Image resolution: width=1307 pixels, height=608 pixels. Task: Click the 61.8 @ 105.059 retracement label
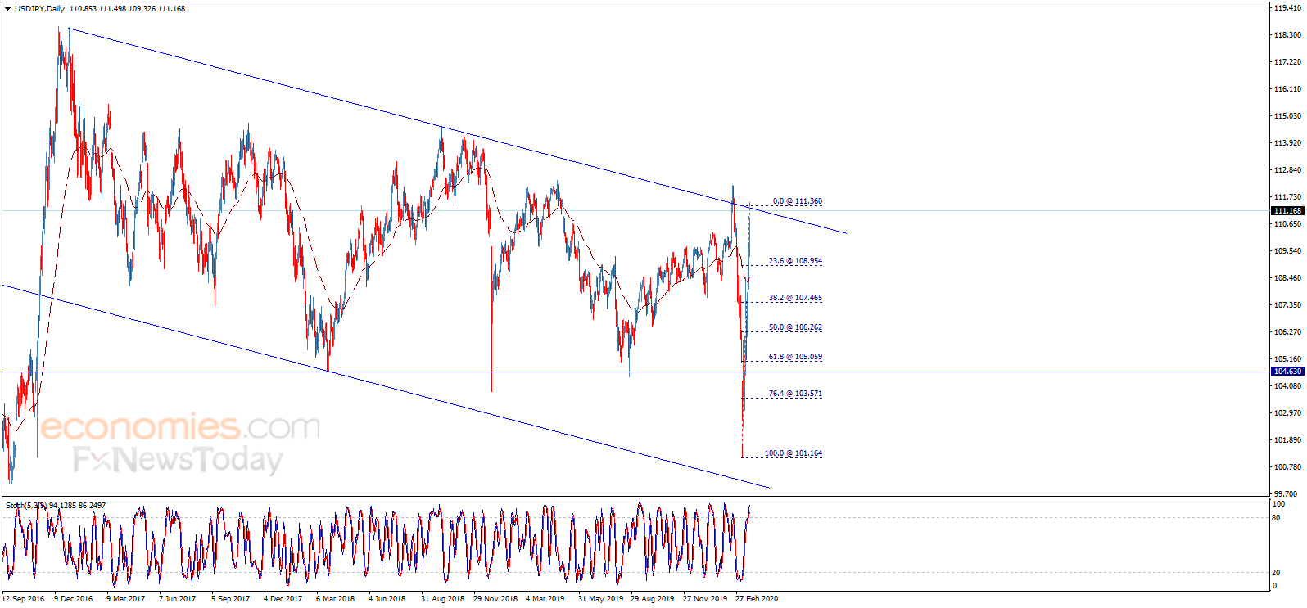click(795, 357)
